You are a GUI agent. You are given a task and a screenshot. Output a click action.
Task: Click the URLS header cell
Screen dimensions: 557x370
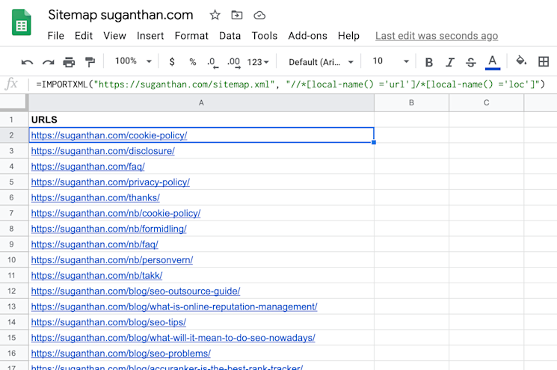tap(201, 120)
